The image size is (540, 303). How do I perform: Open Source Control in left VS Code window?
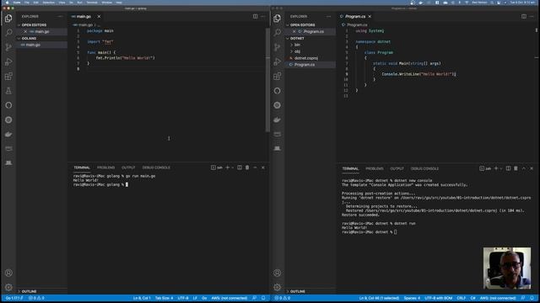pyautogui.click(x=8, y=47)
